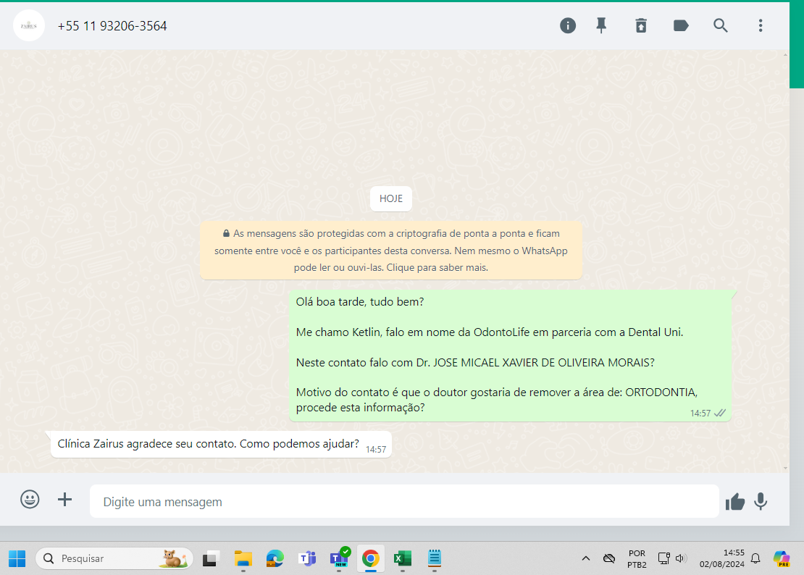
Task: Search within the conversation
Action: tap(721, 25)
